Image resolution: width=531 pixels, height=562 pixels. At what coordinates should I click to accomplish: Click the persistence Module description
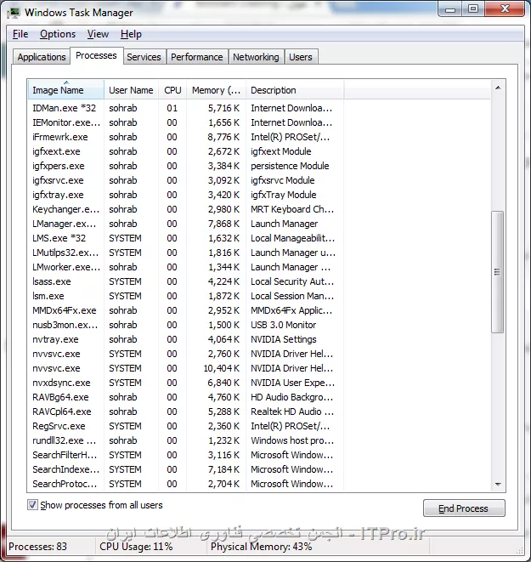(290, 166)
